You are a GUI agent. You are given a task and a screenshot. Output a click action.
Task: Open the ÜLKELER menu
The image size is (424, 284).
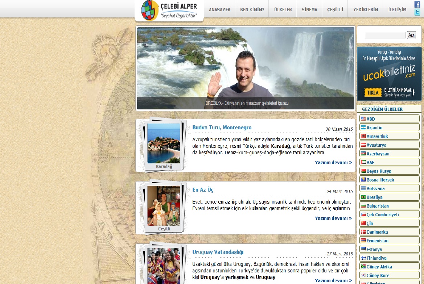[283, 9]
